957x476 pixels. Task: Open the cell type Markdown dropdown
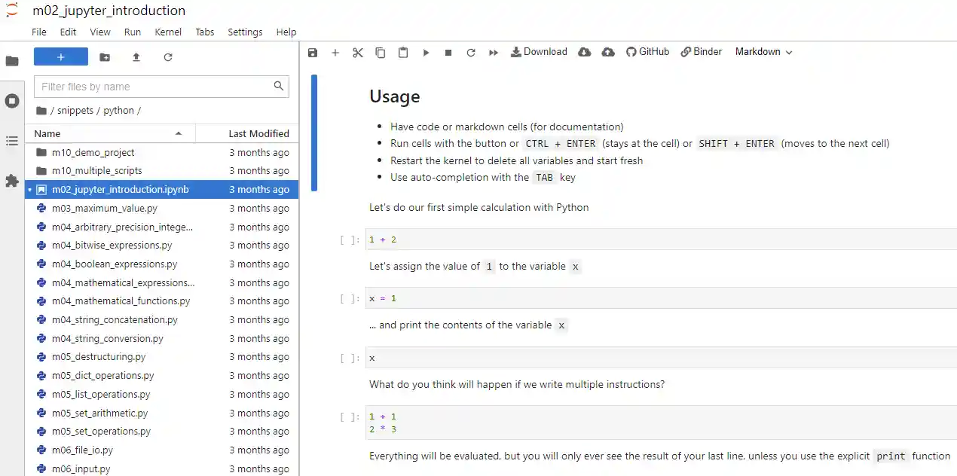click(x=763, y=52)
